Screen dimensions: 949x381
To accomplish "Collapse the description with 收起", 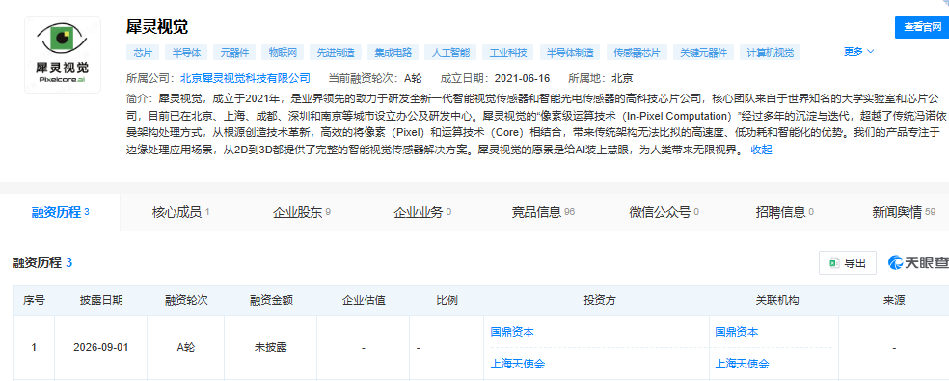I will [761, 150].
